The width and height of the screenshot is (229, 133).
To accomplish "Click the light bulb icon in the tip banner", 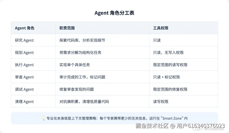I will click(x=43, y=118).
